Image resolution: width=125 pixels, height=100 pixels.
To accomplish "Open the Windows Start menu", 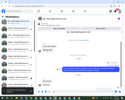I will (x=2, y=98).
